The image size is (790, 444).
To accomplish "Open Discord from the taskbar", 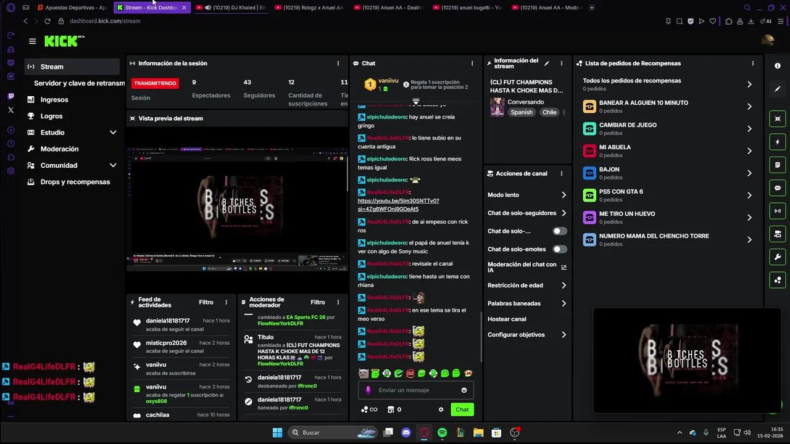I will pyautogui.click(x=406, y=433).
